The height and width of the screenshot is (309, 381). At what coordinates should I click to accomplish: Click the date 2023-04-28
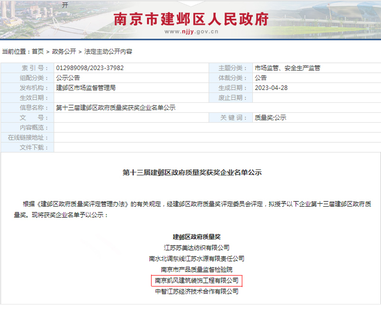(x=271, y=88)
